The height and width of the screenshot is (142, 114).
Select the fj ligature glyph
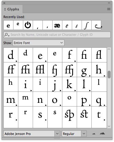point(55,69)
